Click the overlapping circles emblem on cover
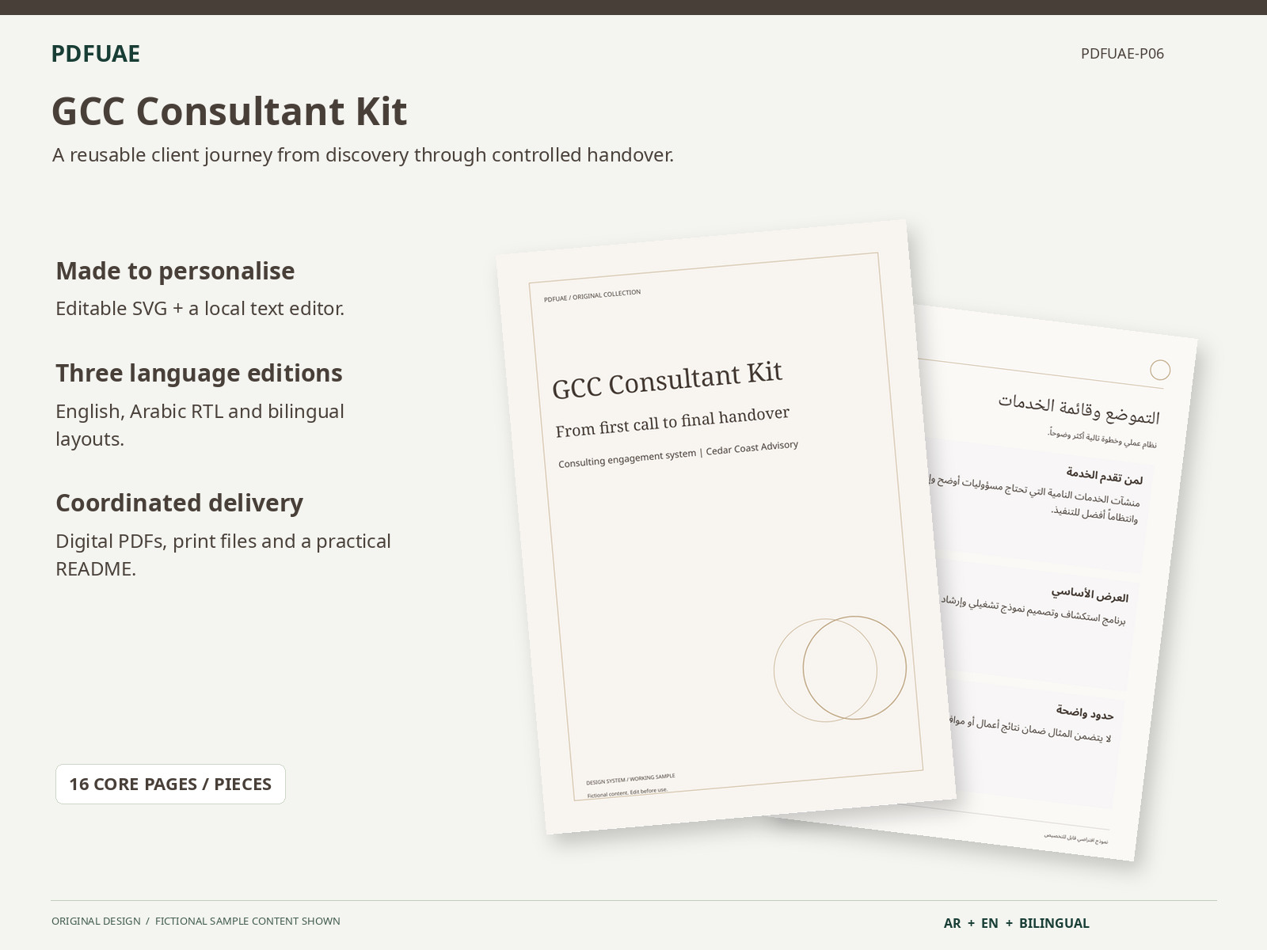 pos(840,669)
